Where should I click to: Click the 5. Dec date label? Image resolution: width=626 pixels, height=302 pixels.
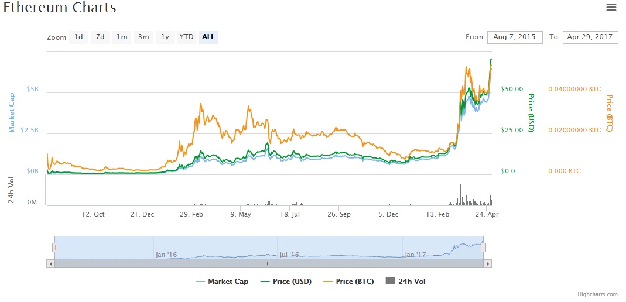(388, 214)
